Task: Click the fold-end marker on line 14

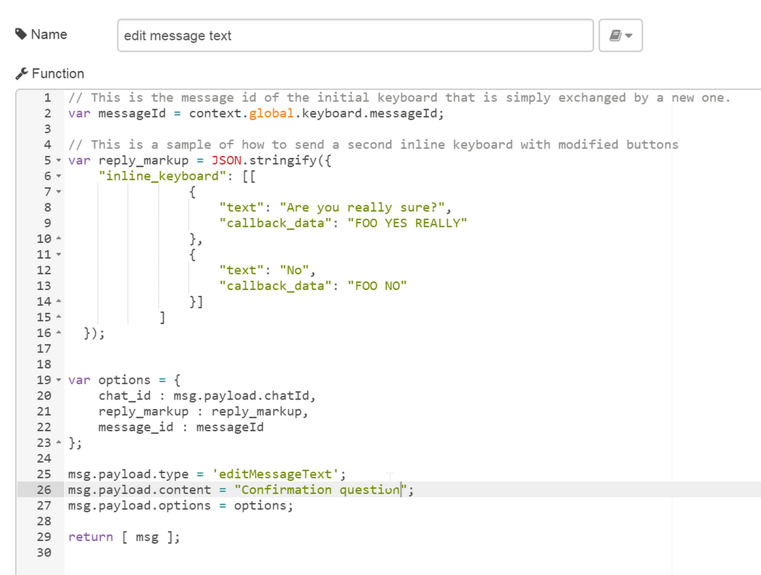Action: coord(58,302)
